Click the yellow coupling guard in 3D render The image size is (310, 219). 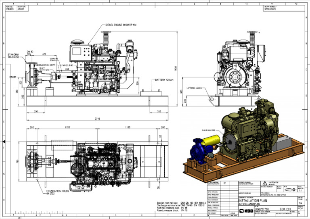click(x=211, y=140)
